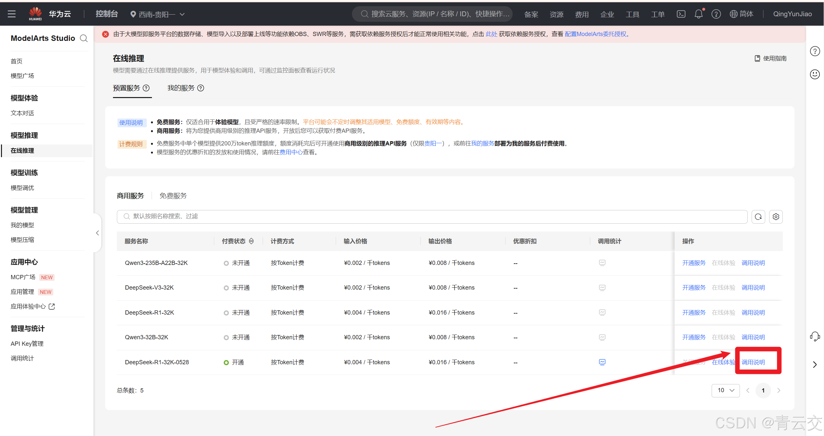The image size is (824, 436).
Task: Open 费用 menu in top bar
Action: tap(582, 14)
